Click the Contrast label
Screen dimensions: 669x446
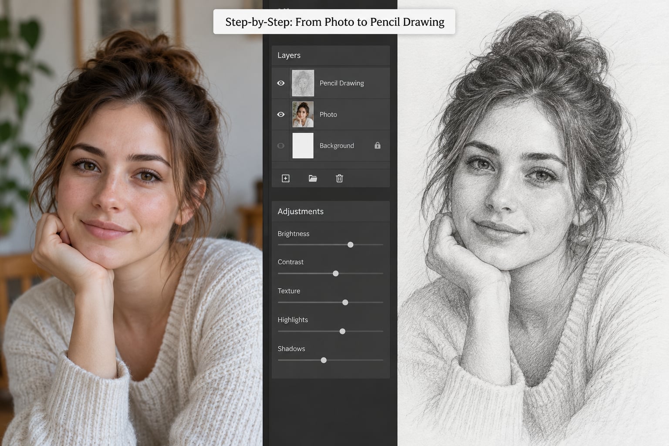tap(291, 262)
